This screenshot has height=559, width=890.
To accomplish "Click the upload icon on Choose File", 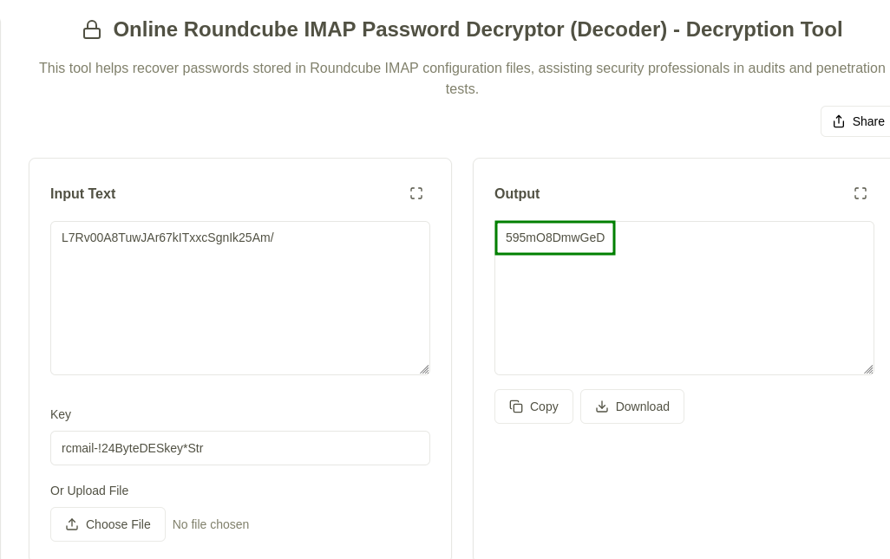I will tap(72, 524).
